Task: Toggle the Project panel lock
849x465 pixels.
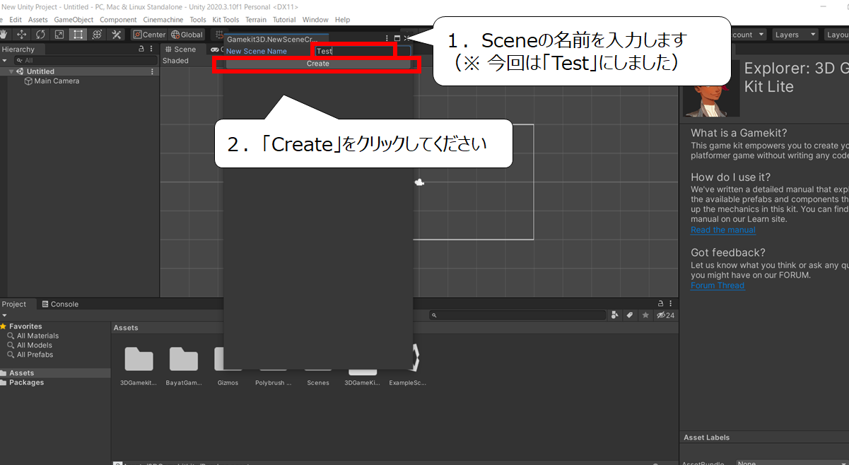Action: pyautogui.click(x=660, y=304)
